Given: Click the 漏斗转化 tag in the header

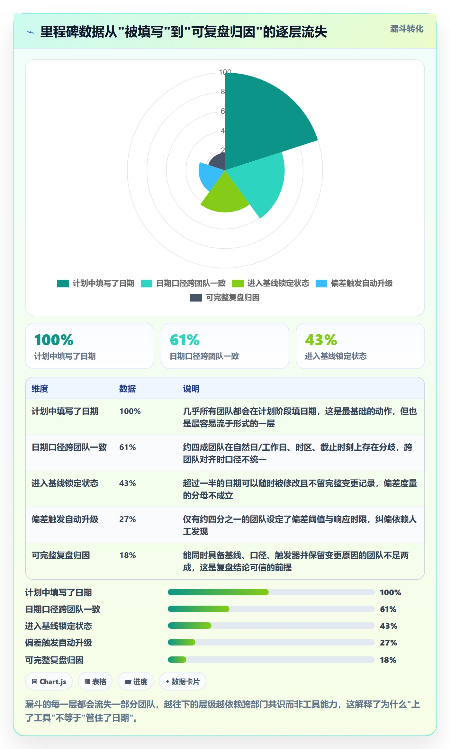Looking at the screenshot, I should click(407, 29).
